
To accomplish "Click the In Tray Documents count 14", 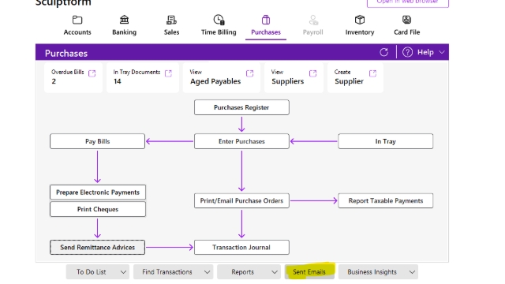I will click(118, 81).
